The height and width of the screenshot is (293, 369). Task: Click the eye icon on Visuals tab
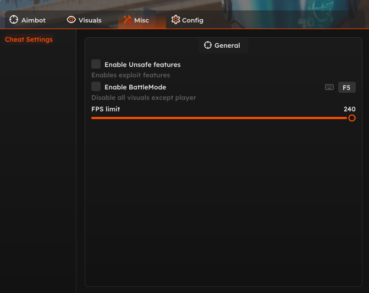71,20
